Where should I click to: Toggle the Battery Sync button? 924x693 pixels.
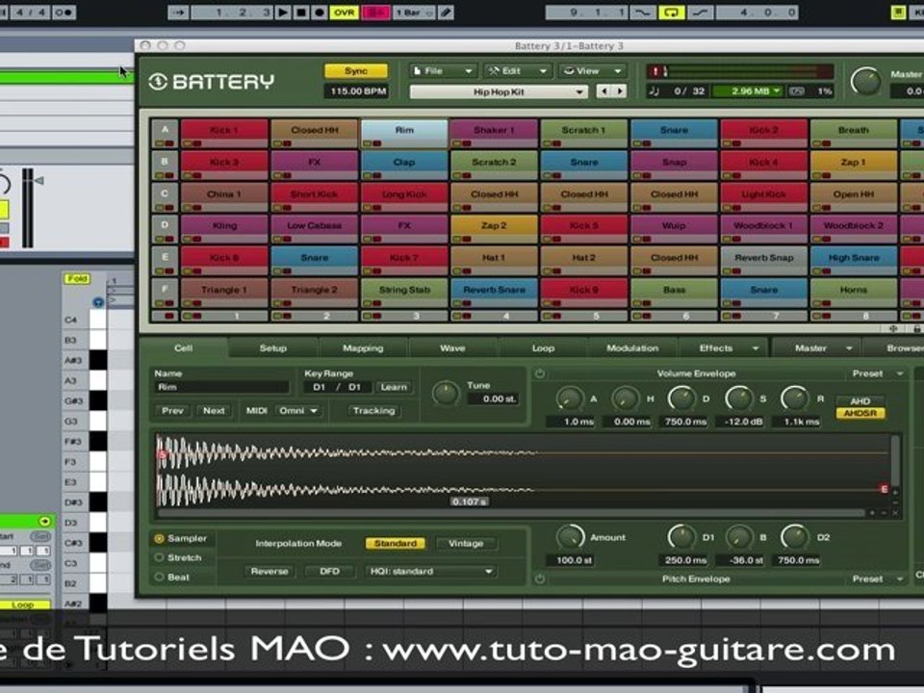coord(356,71)
